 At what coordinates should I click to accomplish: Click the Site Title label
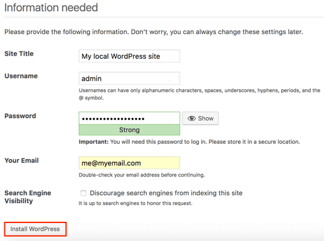tap(19, 54)
